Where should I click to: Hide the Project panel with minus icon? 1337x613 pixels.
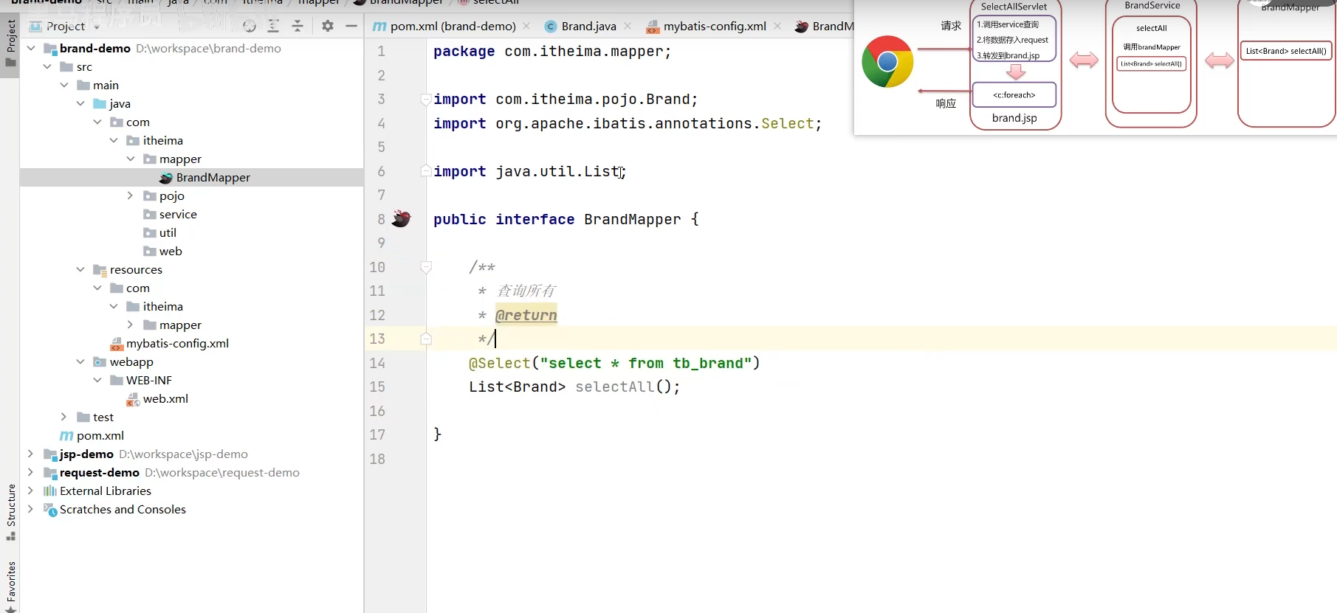tap(351, 27)
